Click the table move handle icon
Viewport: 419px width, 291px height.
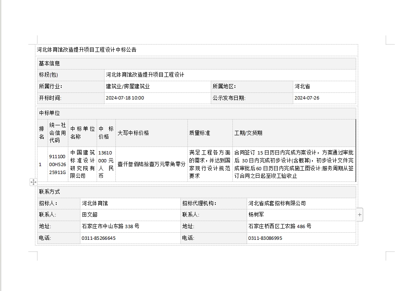[x=33, y=182]
